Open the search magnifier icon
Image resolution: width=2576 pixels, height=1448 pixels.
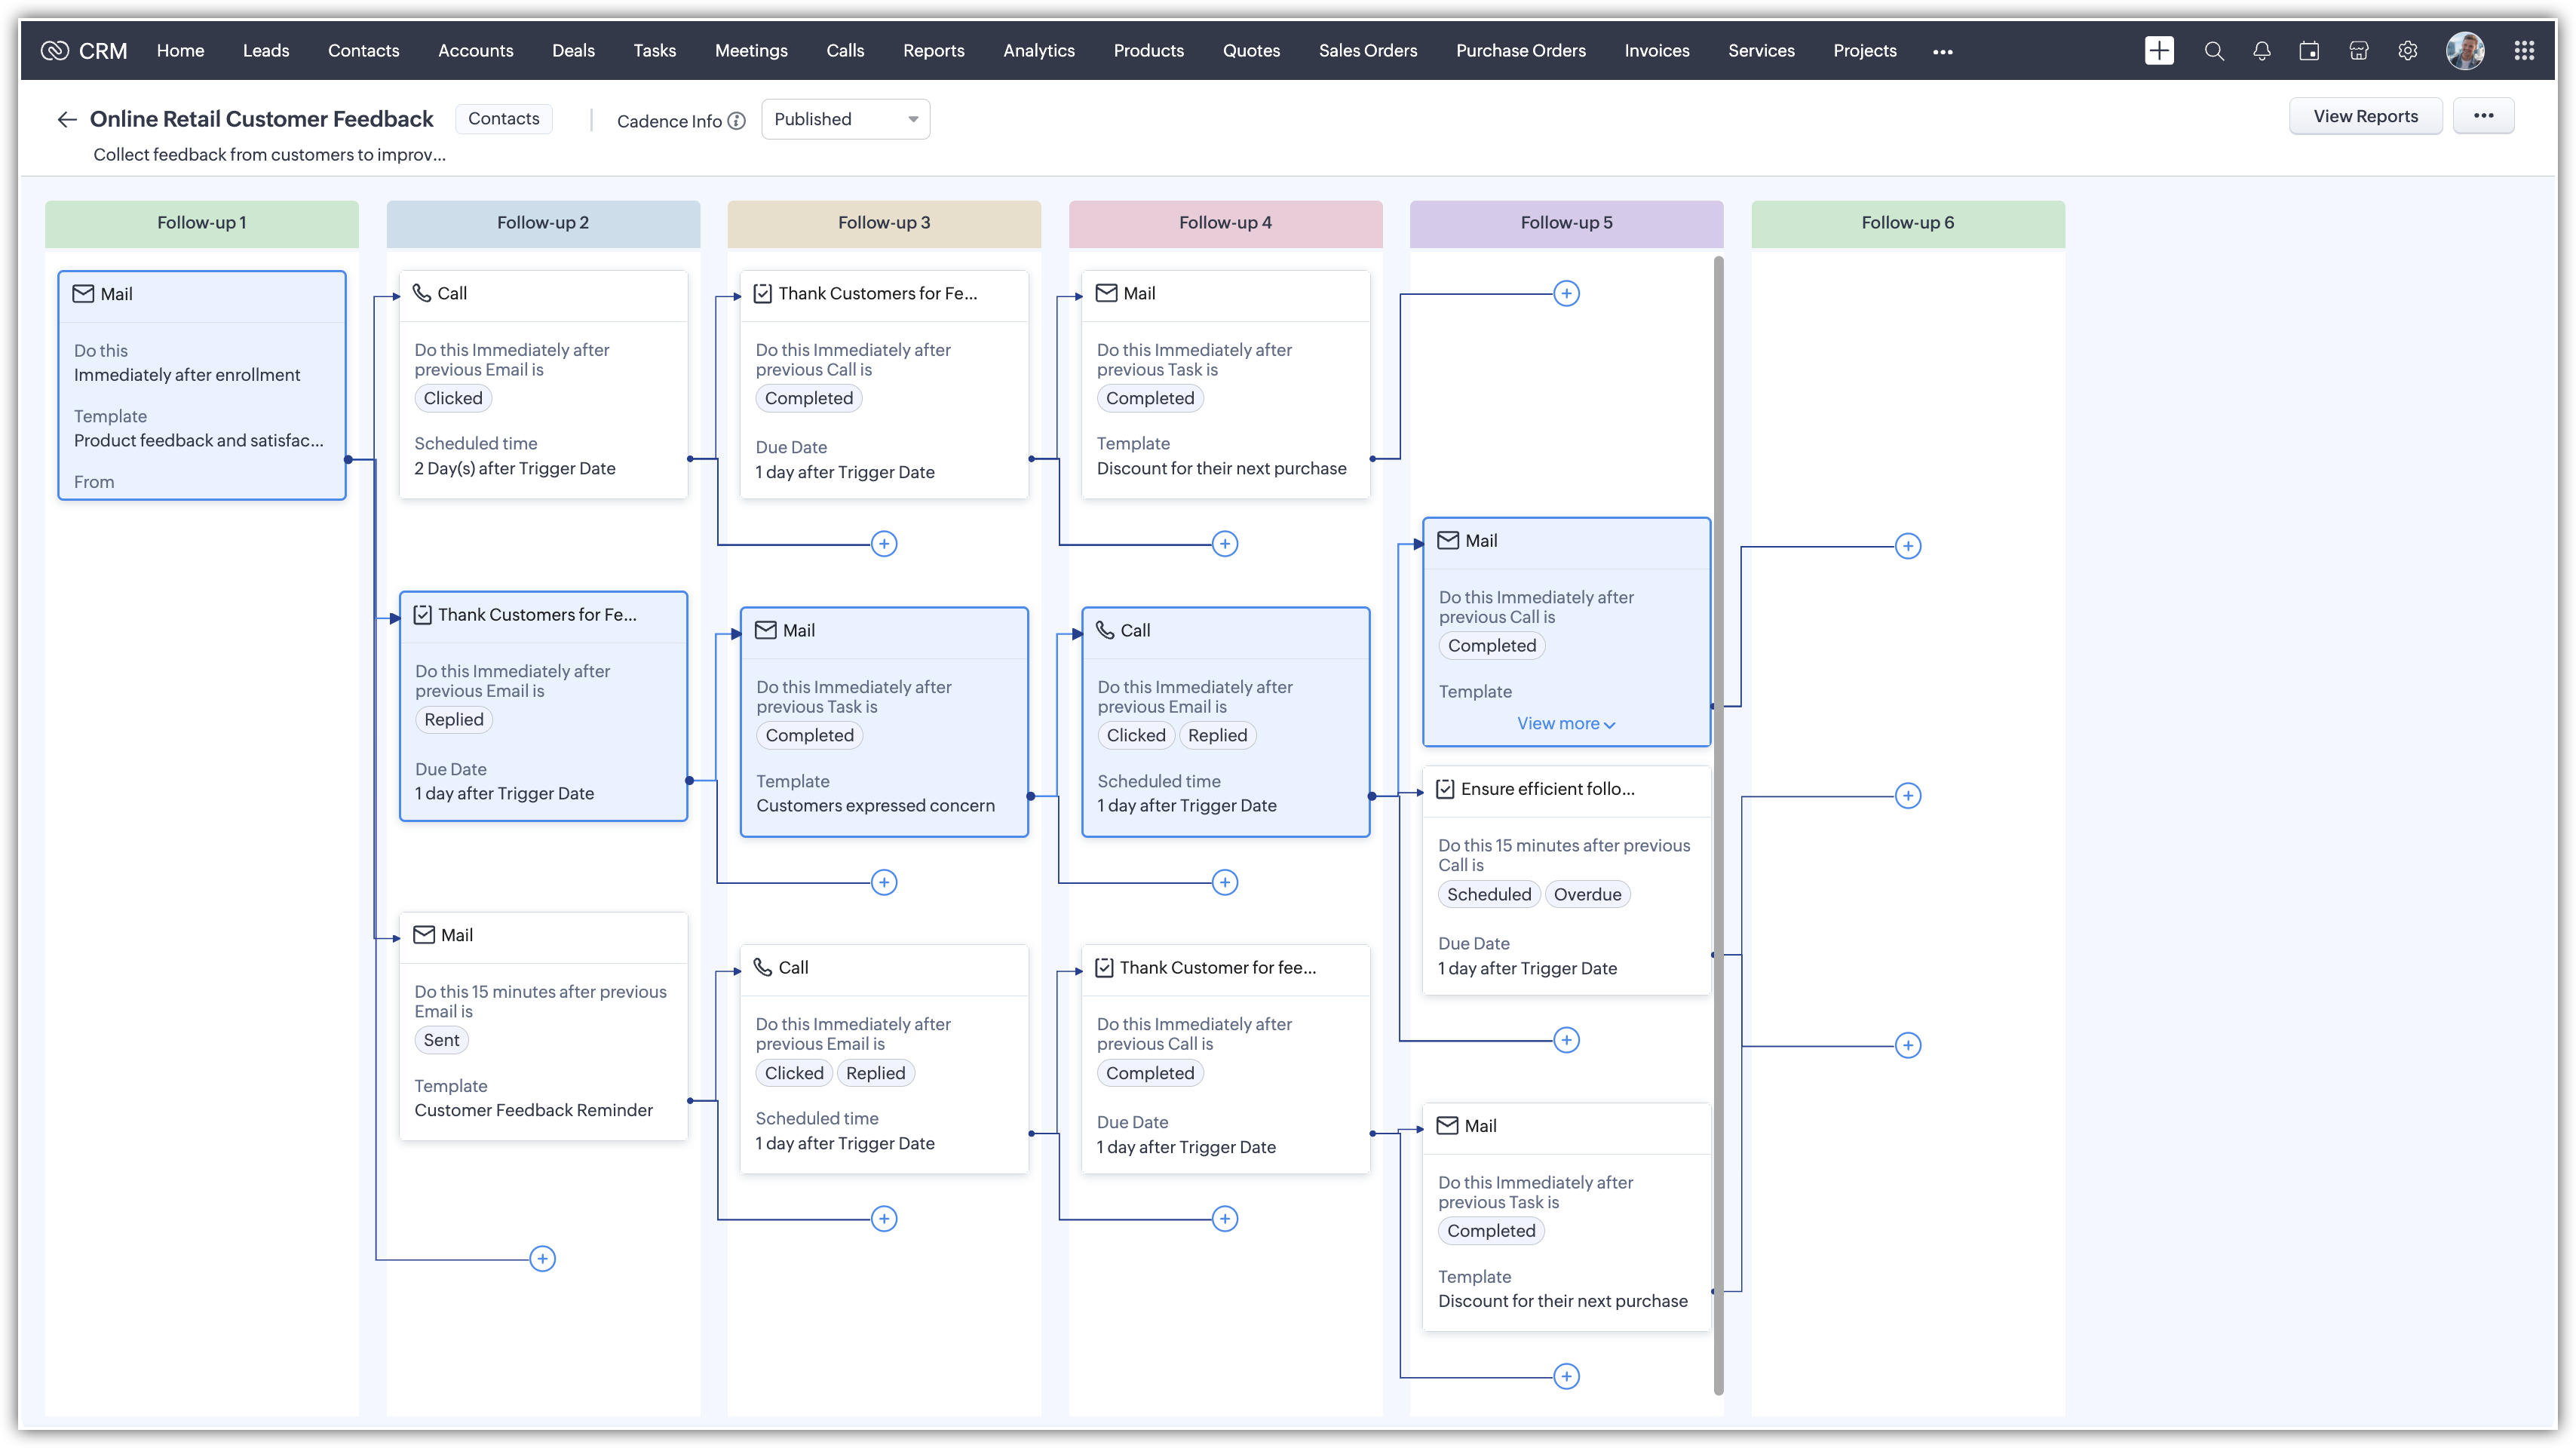2214,51
